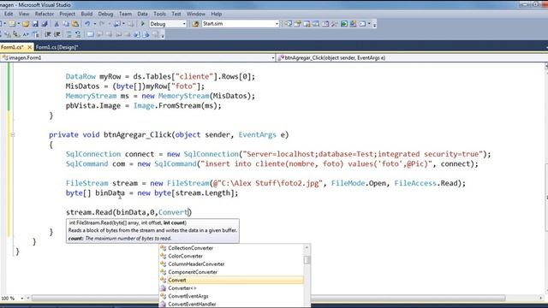Comment out the selected lines
The height and width of the screenshot is (308, 548).
(x=68, y=34)
